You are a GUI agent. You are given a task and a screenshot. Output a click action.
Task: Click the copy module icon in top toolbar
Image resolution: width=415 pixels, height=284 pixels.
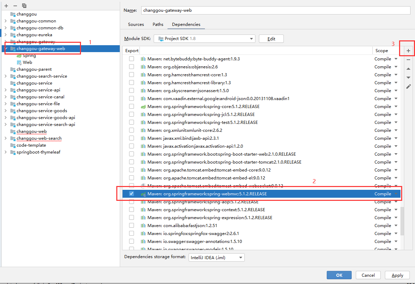(24, 6)
